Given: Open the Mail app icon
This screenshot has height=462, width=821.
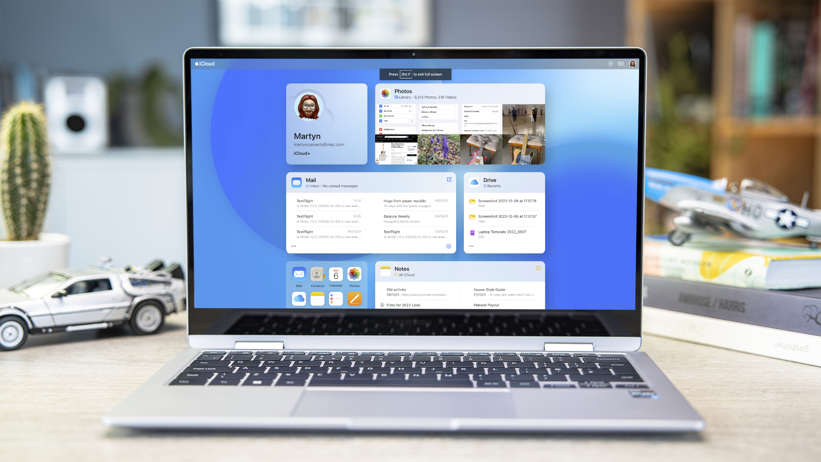Looking at the screenshot, I should pos(299,274).
